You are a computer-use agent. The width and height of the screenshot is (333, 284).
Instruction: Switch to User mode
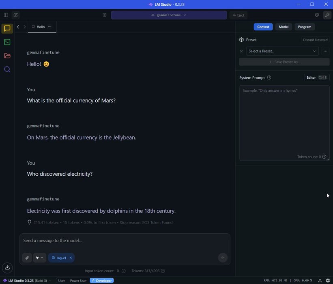(x=61, y=280)
